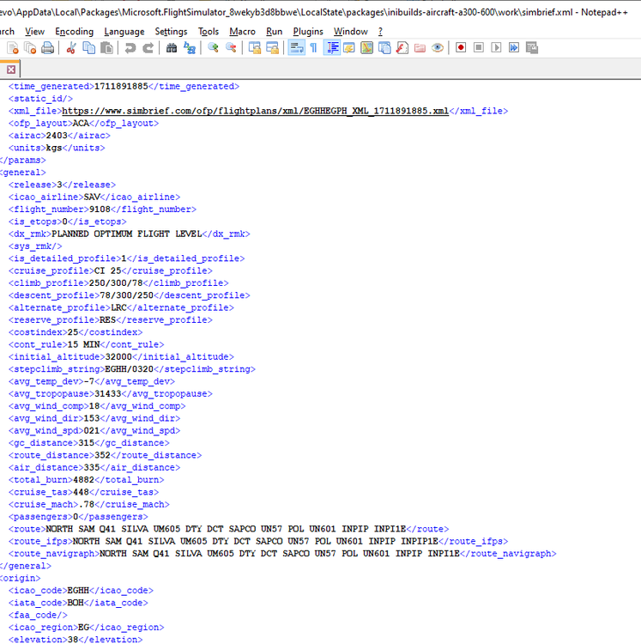Toggle Synchronize Vertical Scrolling icon

point(255,48)
